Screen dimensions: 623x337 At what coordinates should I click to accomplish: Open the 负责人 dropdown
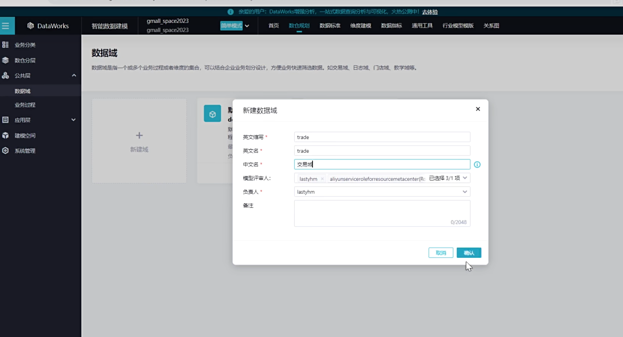pyautogui.click(x=465, y=192)
